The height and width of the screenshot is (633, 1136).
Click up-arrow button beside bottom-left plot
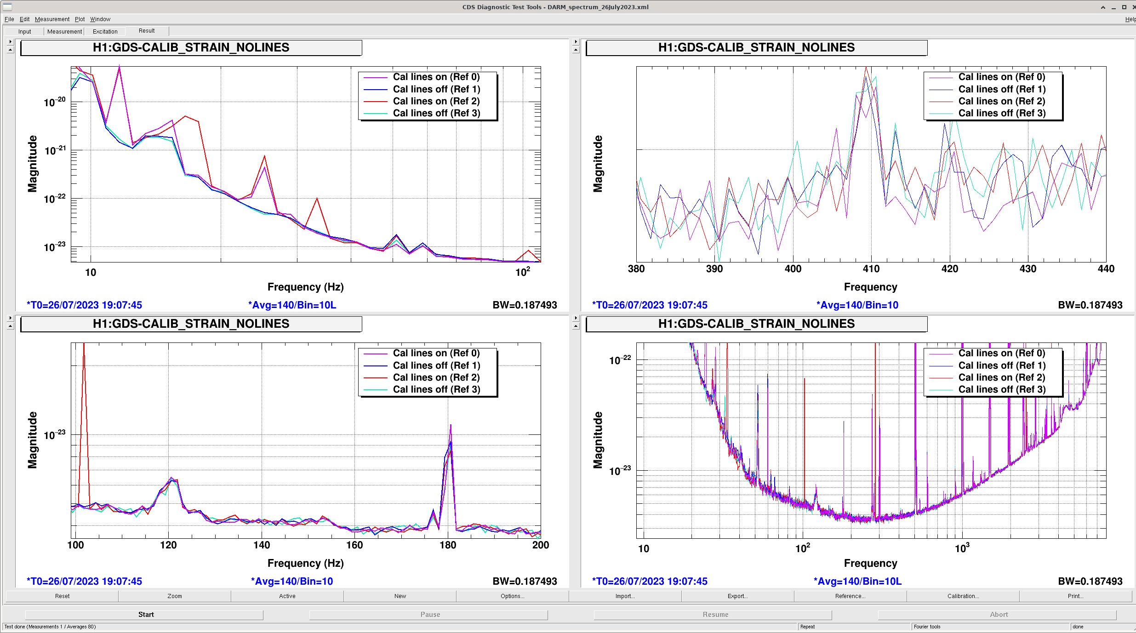point(11,326)
